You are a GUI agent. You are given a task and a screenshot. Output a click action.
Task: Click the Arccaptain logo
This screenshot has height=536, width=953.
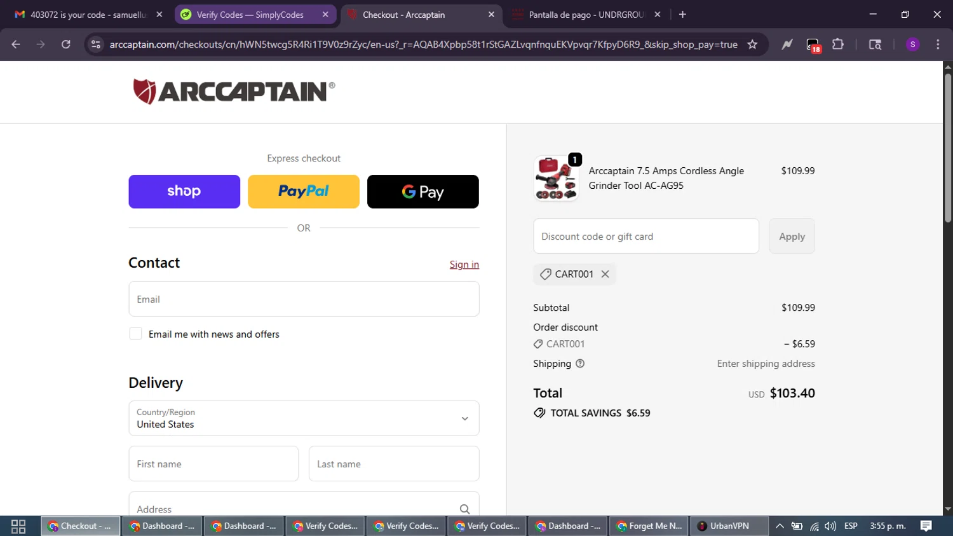234,92
